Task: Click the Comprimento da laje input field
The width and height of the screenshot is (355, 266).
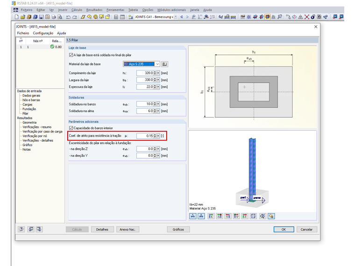Action: click(x=145, y=73)
